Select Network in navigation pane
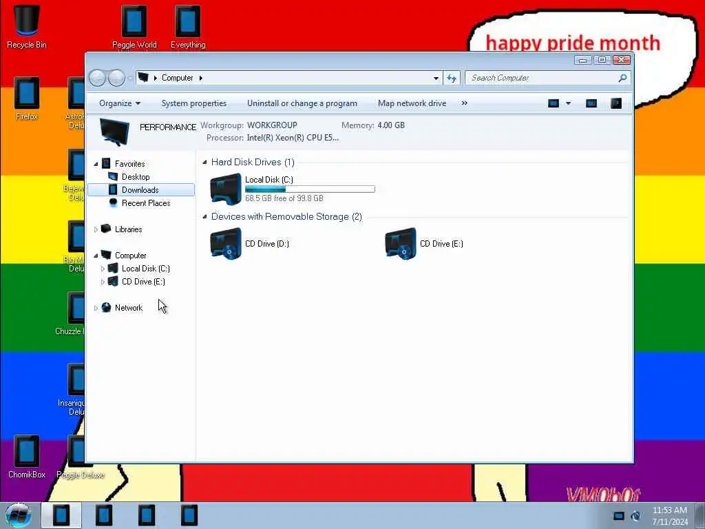This screenshot has width=705, height=529. pos(129,308)
